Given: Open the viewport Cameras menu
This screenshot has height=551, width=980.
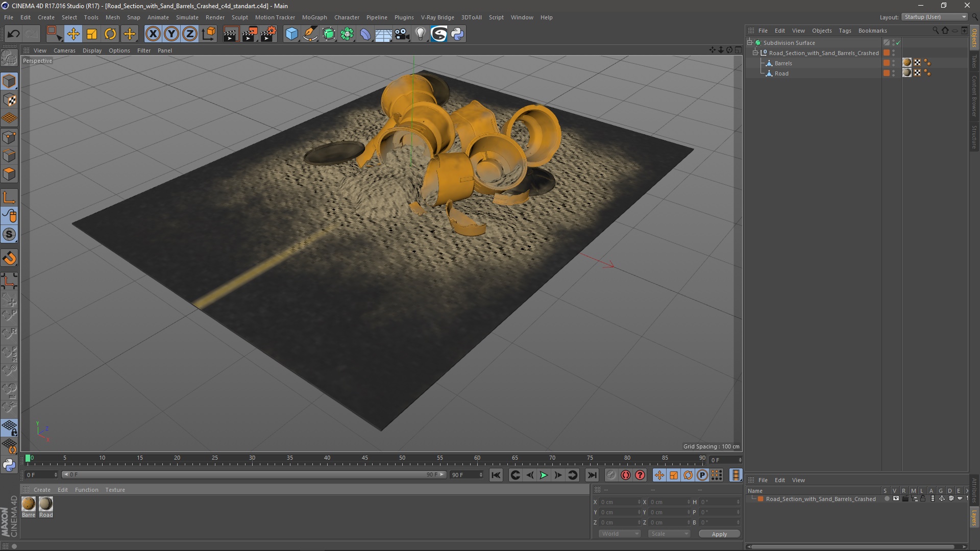Looking at the screenshot, I should 64,51.
